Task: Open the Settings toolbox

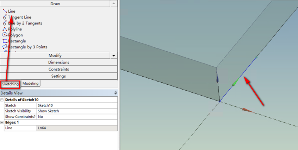Action: (x=58, y=76)
